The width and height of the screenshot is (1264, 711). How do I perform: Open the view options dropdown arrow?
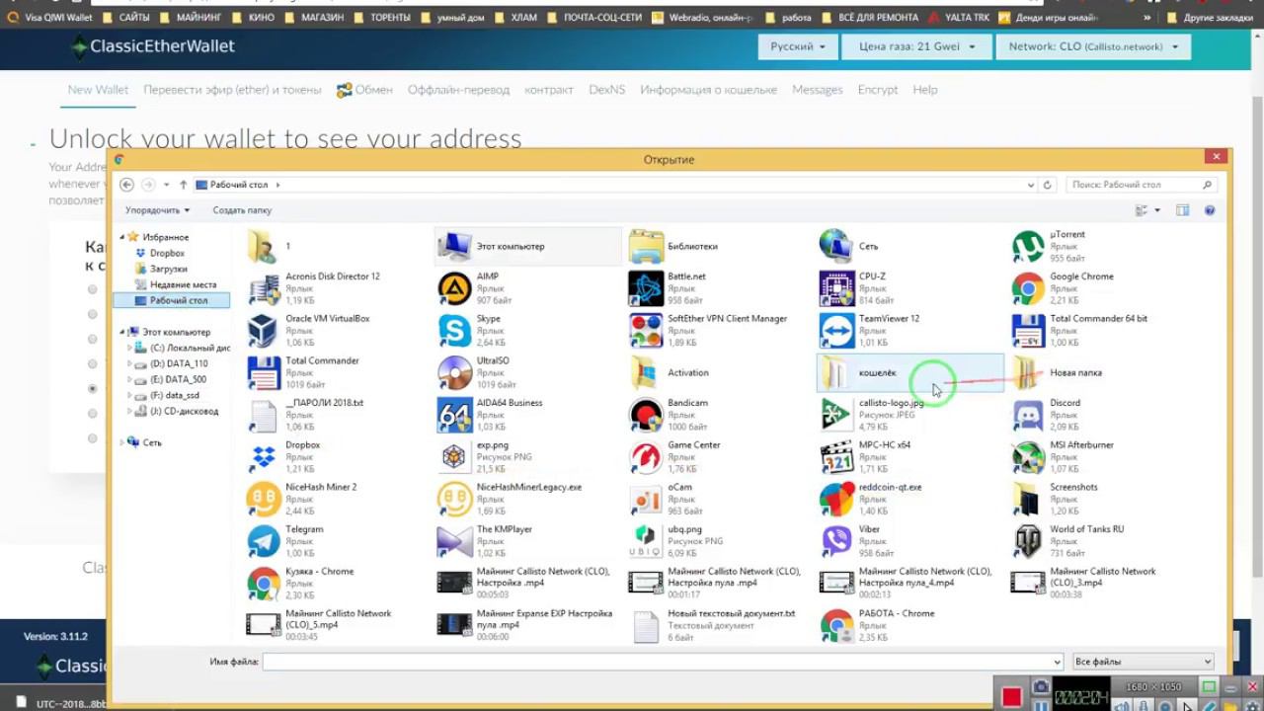pyautogui.click(x=1157, y=210)
